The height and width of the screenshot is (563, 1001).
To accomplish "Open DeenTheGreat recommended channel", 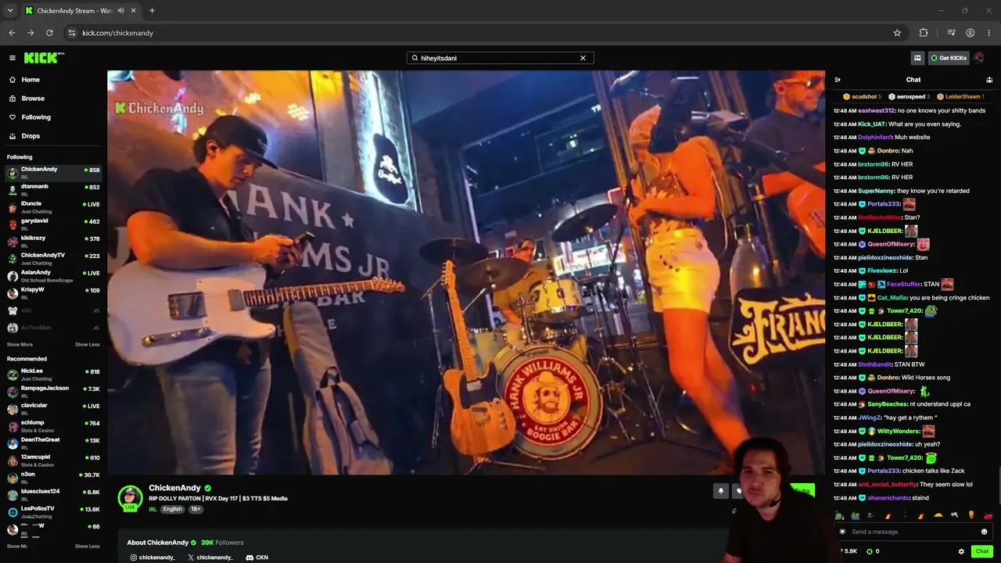I will click(53, 442).
